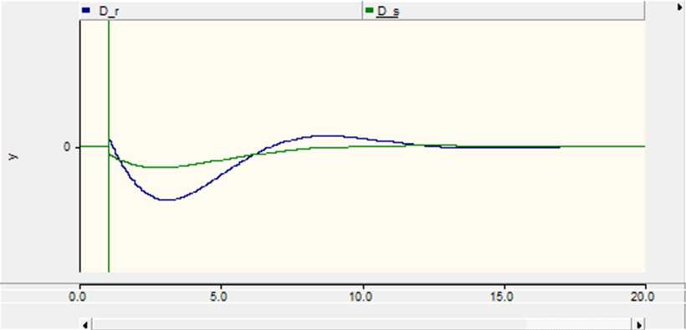This screenshot has width=686, height=330.
Task: Click the lowest dip of green D_s curve
Action: 156,167
